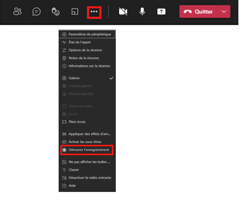241x200 pixels.
Task: Click the grid icon beside Galerie
Action: pos(64,78)
